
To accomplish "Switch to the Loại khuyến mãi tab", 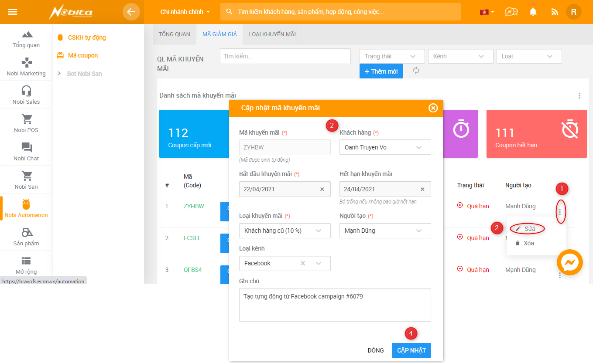I will pos(272,34).
